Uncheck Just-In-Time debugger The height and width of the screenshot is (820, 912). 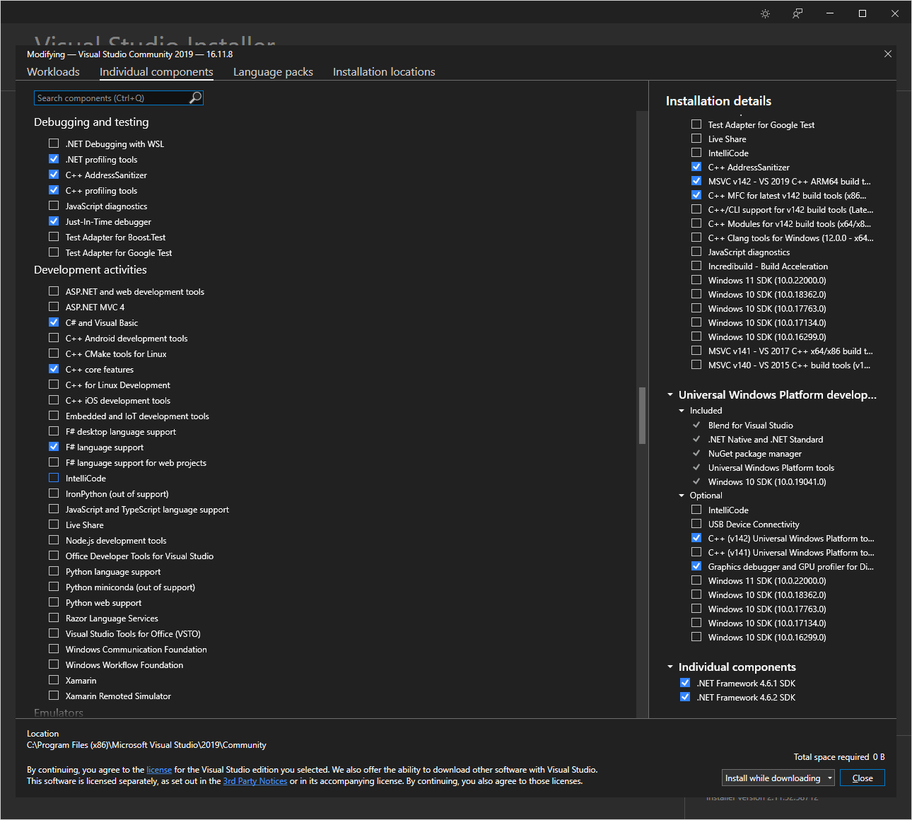54,221
